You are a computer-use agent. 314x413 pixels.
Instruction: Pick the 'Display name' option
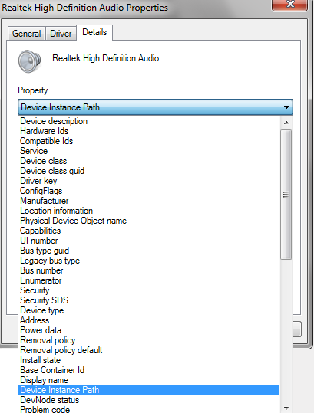[149, 380]
